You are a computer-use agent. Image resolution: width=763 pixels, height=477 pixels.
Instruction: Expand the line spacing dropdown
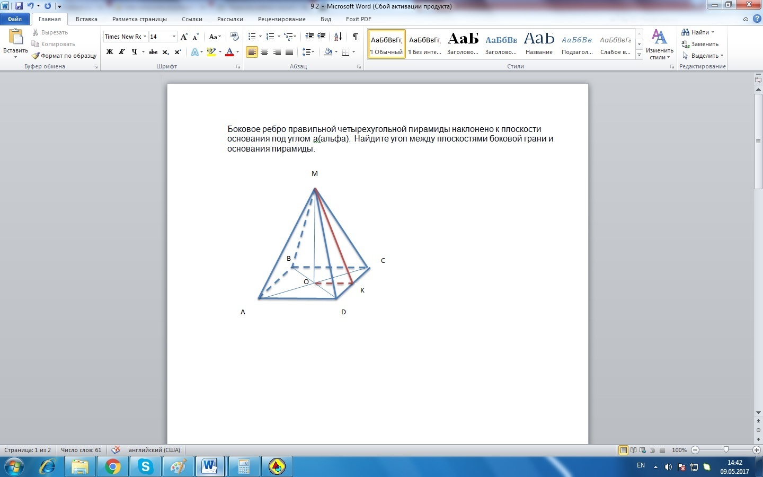tap(313, 52)
